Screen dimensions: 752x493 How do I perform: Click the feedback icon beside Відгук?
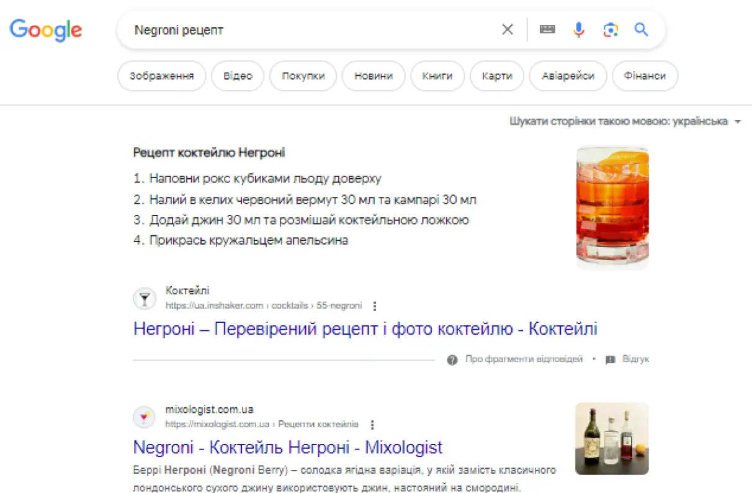pyautogui.click(x=611, y=360)
